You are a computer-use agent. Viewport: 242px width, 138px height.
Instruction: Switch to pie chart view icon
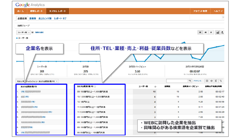click(x=211, y=81)
